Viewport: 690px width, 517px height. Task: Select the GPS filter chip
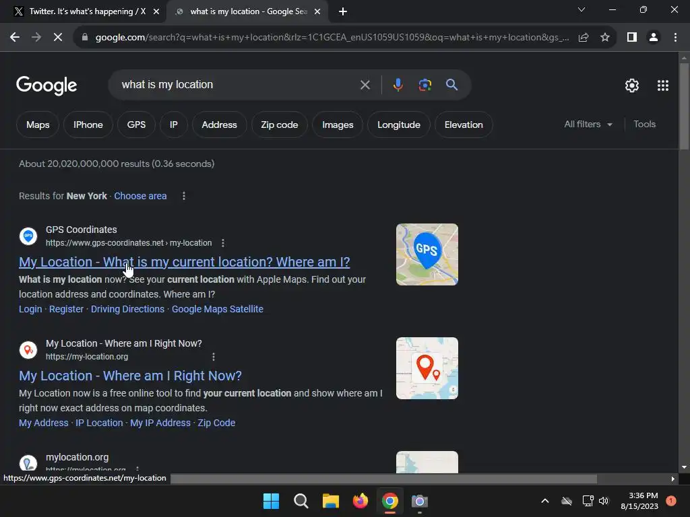pos(136,125)
